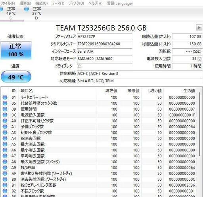Click status icon for row 09 使用時間
203x197 pixels.
tap(5, 109)
